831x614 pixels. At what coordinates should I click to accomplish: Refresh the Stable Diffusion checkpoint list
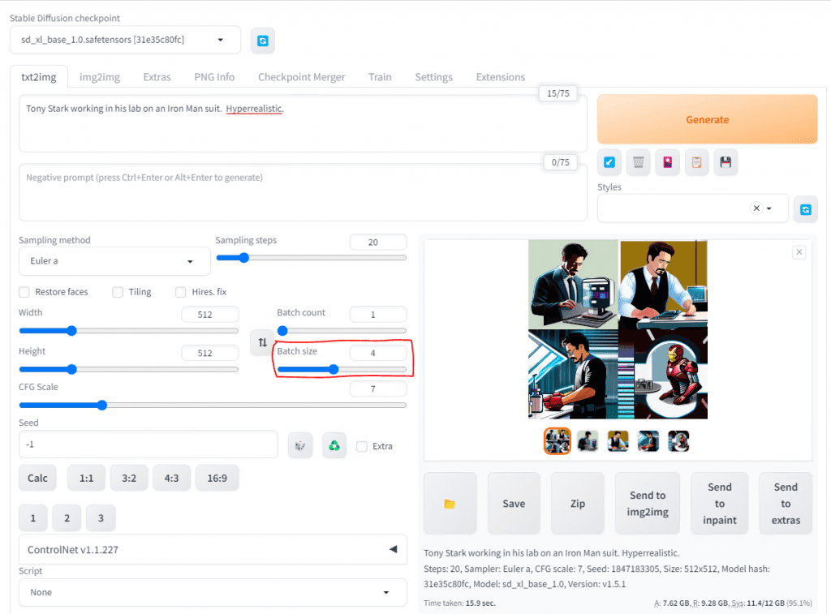point(262,41)
